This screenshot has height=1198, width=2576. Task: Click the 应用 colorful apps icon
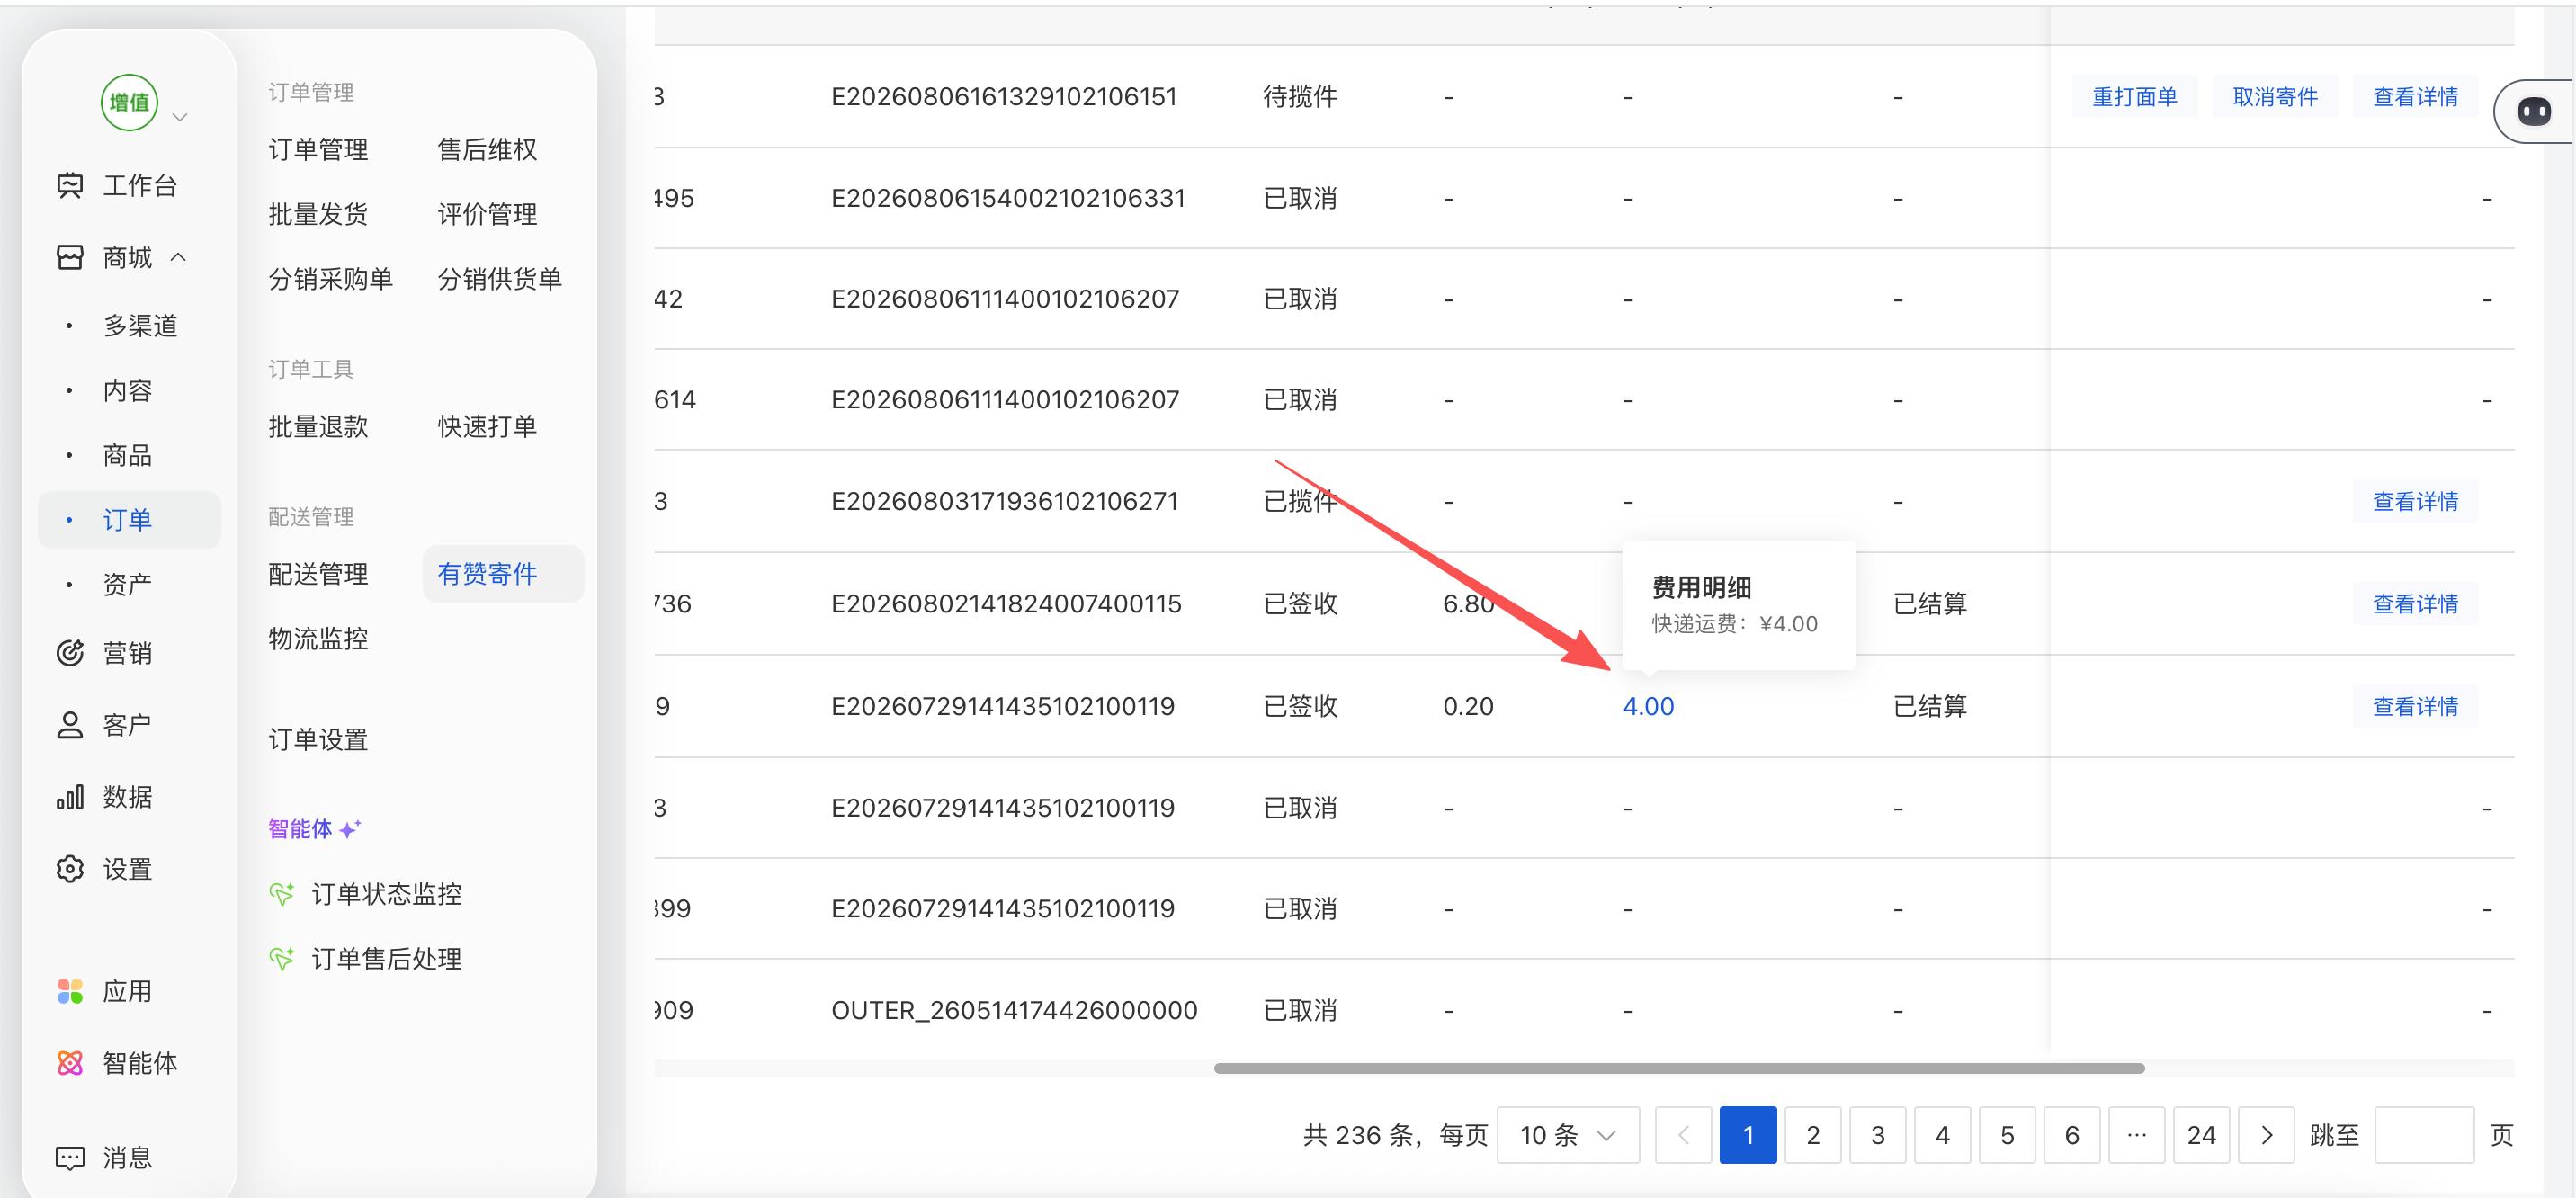[70, 991]
